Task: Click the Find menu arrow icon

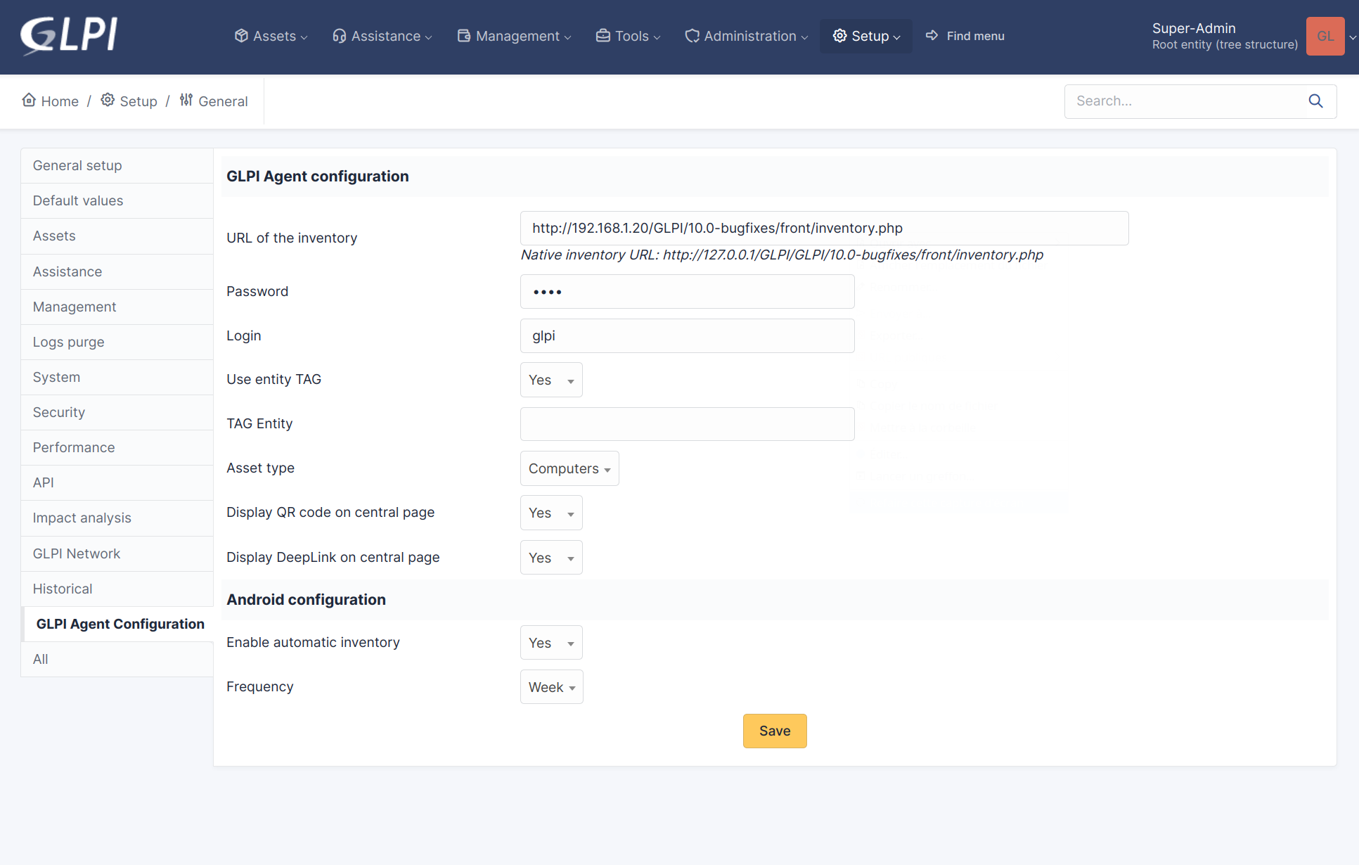Action: (932, 35)
